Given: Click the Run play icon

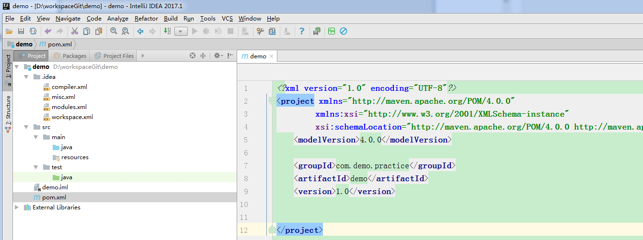Looking at the screenshot, I should click(195, 32).
